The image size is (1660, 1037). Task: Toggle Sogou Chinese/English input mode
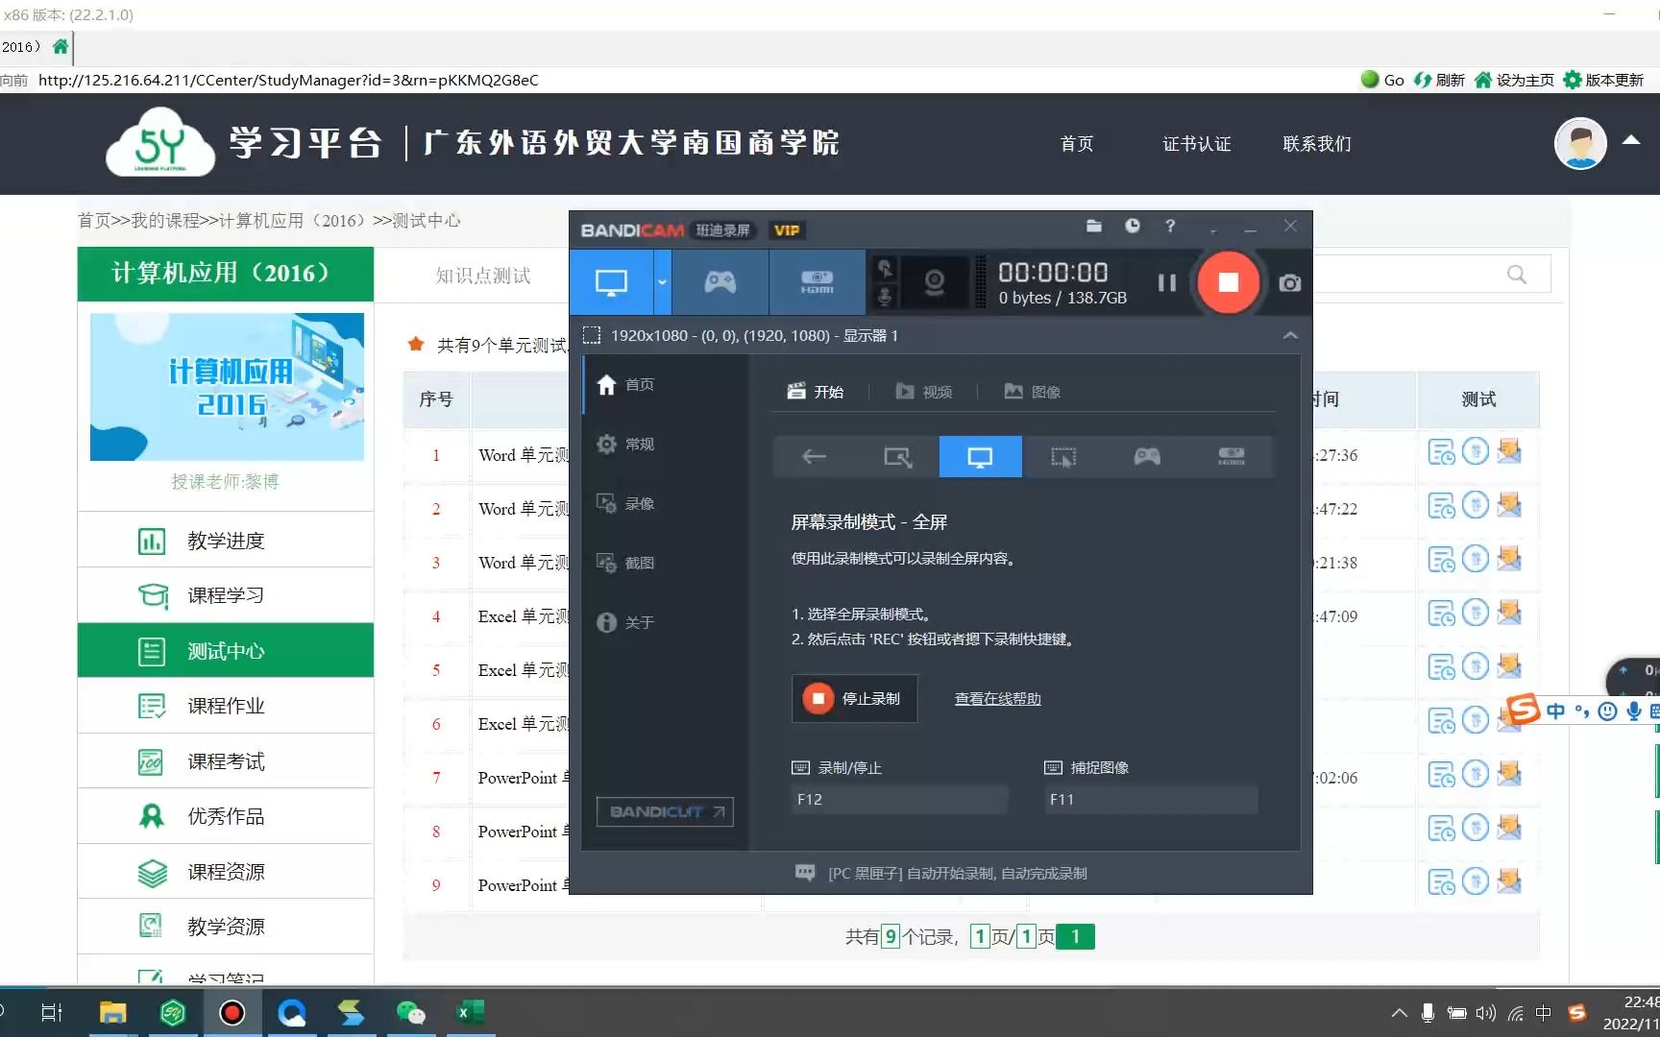(x=1555, y=711)
